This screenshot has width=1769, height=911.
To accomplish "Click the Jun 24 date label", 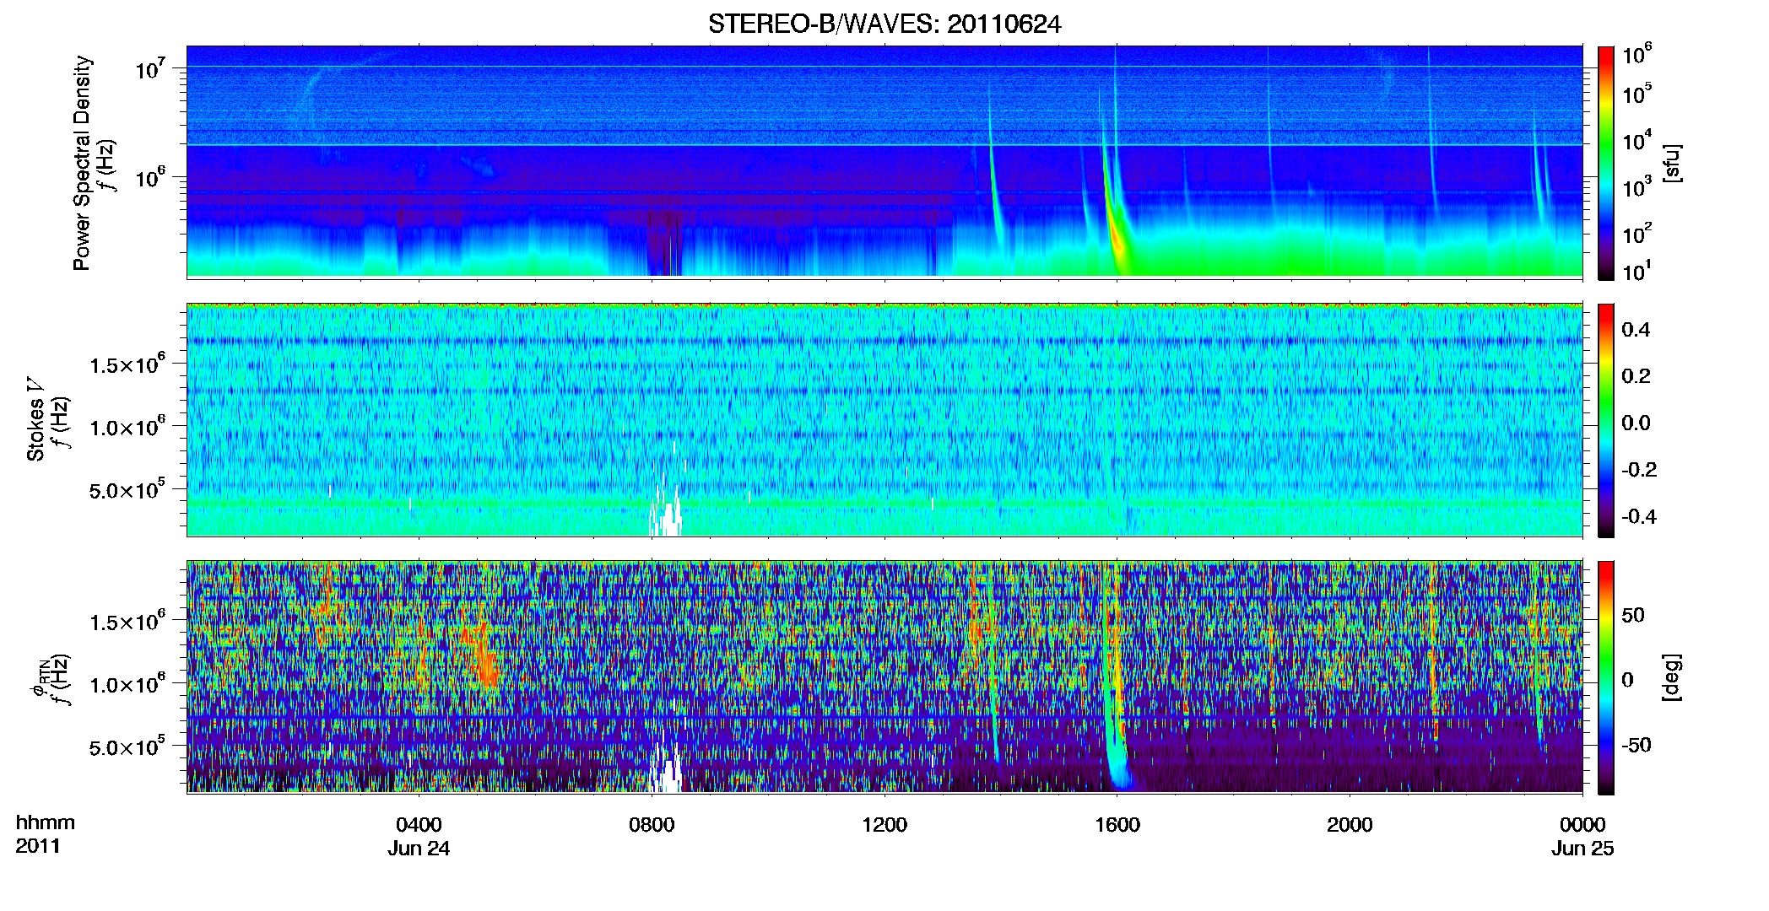I will [419, 849].
